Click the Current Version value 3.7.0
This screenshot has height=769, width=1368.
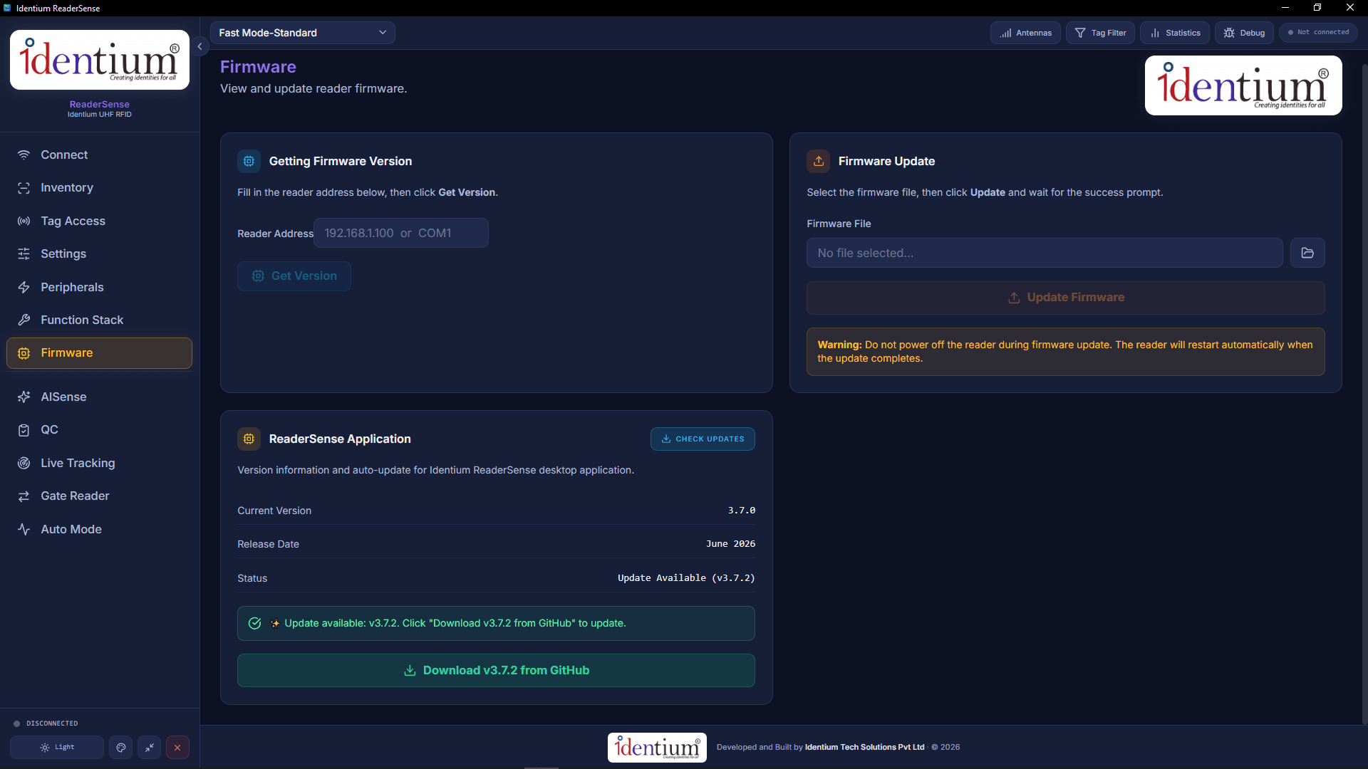741,511
